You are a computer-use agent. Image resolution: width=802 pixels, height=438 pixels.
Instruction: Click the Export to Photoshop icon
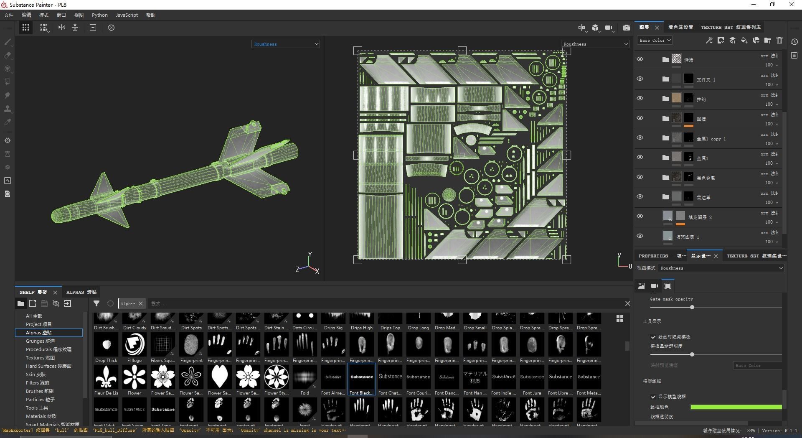click(8, 181)
